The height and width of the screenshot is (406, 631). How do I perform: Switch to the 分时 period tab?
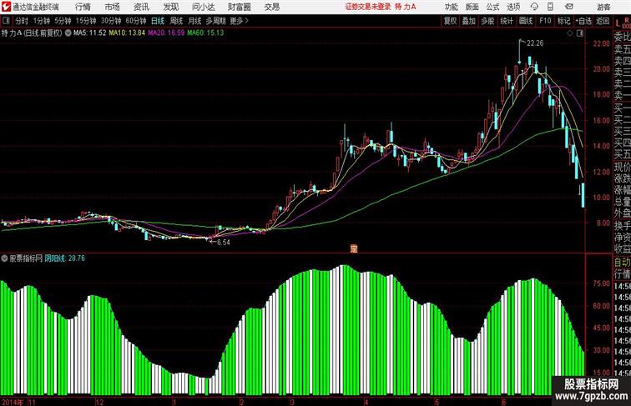[x=22, y=21]
